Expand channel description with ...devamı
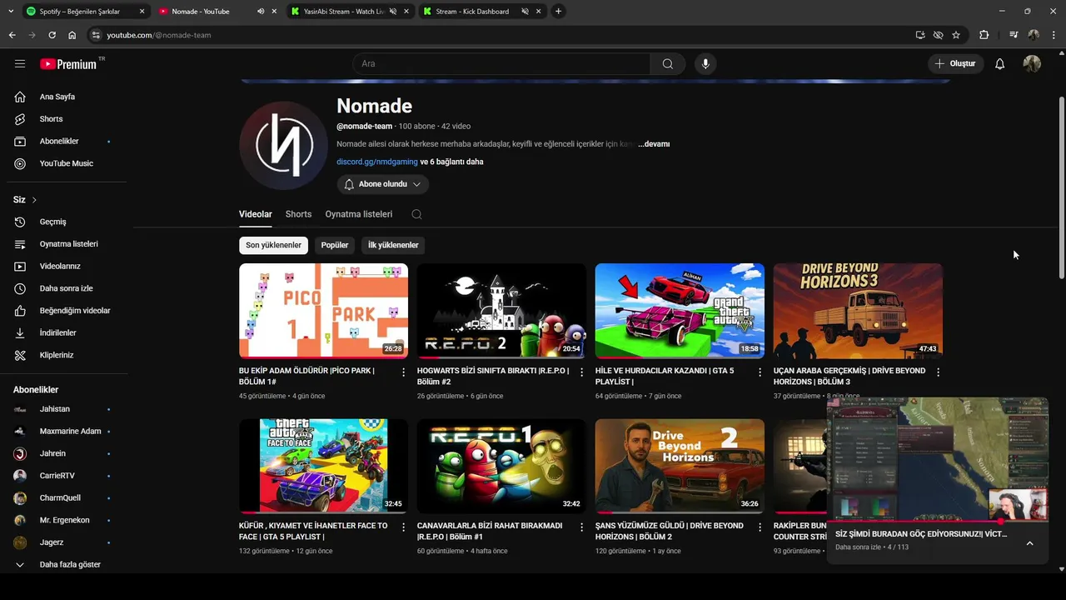1066x600 pixels. tap(654, 144)
